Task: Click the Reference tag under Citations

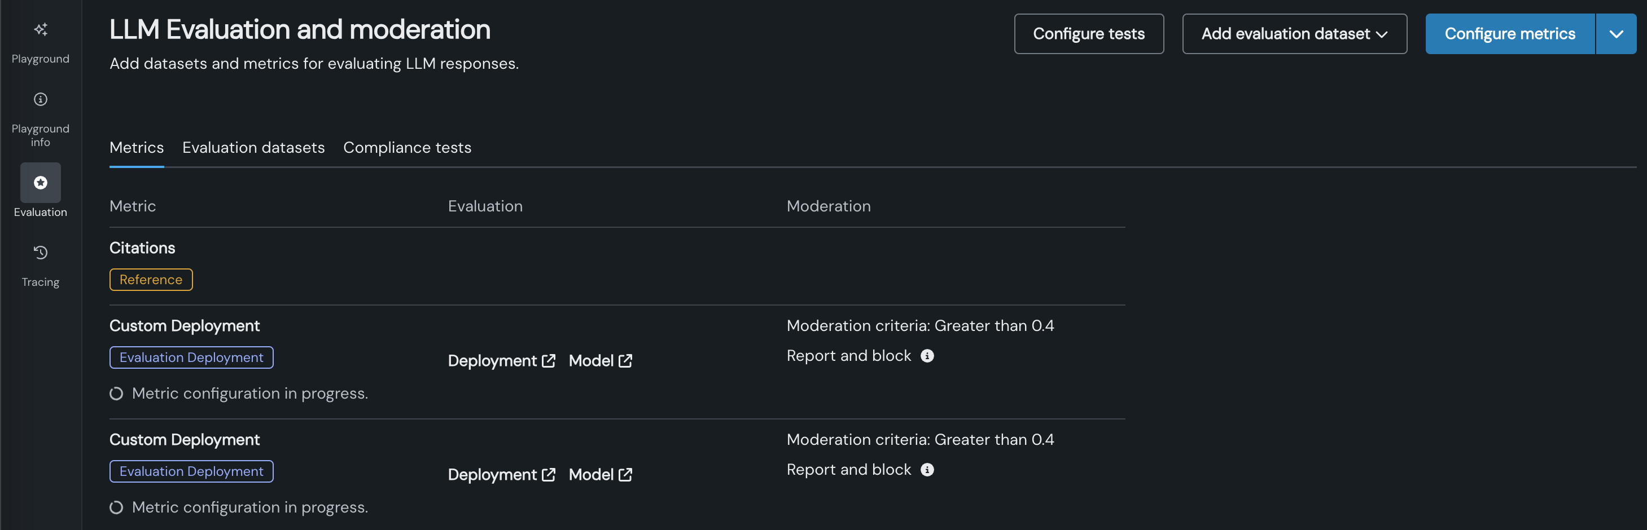Action: pyautogui.click(x=151, y=280)
